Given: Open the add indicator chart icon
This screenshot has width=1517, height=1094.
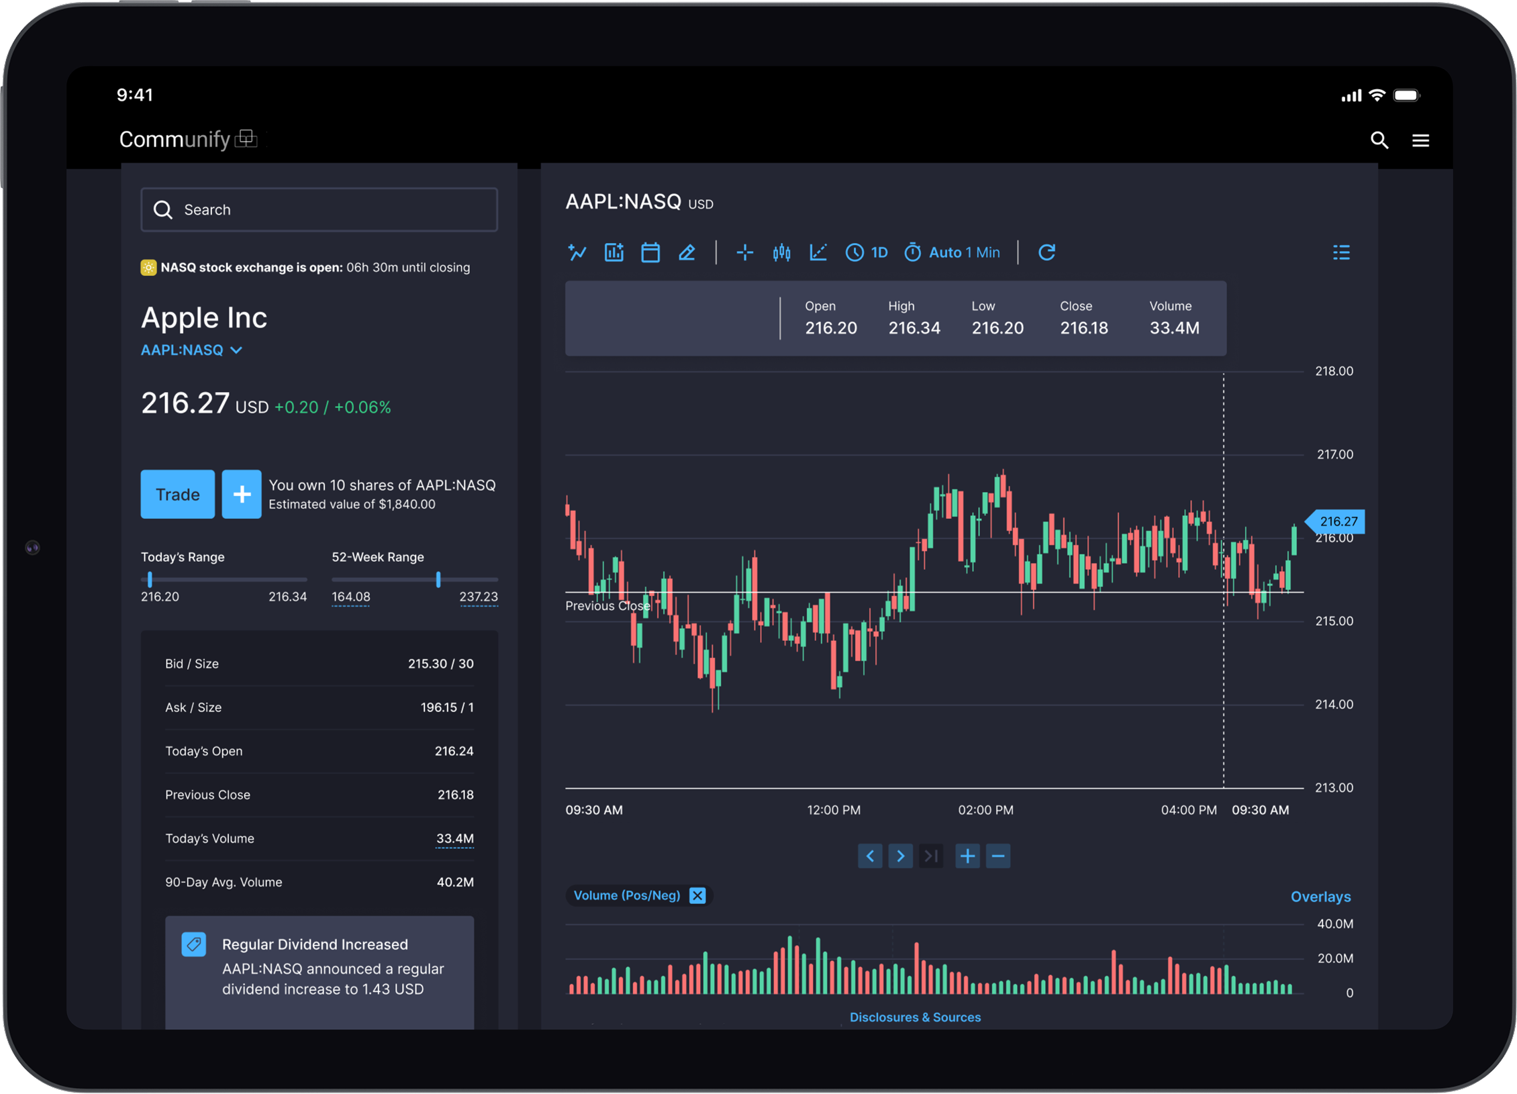Looking at the screenshot, I should pyautogui.click(x=614, y=252).
